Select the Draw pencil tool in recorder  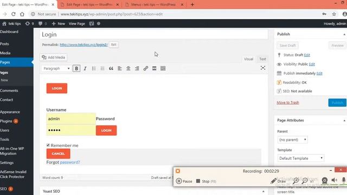tap(278, 181)
